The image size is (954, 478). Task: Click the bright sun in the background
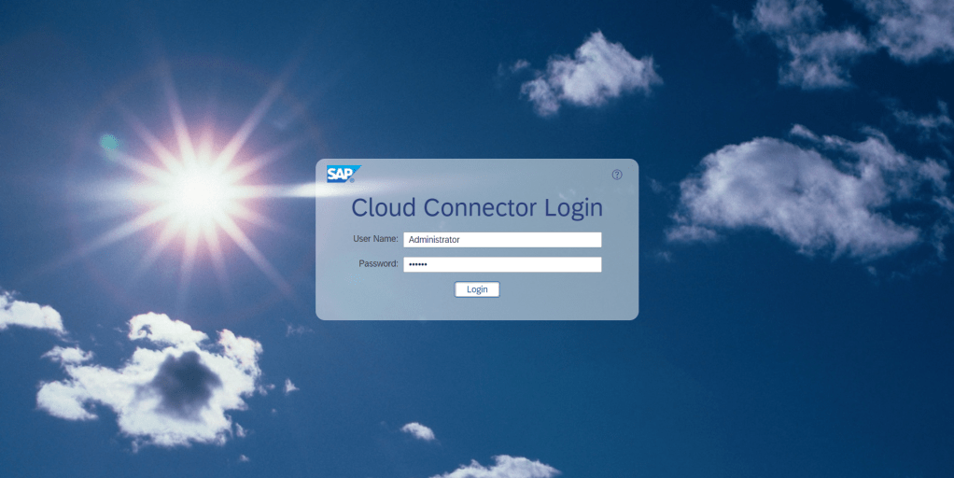coord(198,190)
